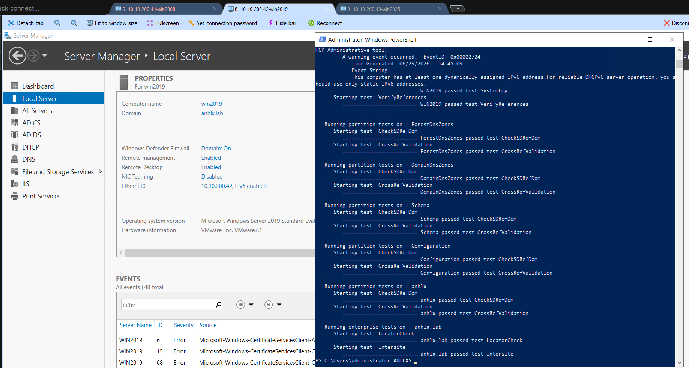Open navigation history dropdown arrow
The image size is (689, 368).
coord(45,56)
